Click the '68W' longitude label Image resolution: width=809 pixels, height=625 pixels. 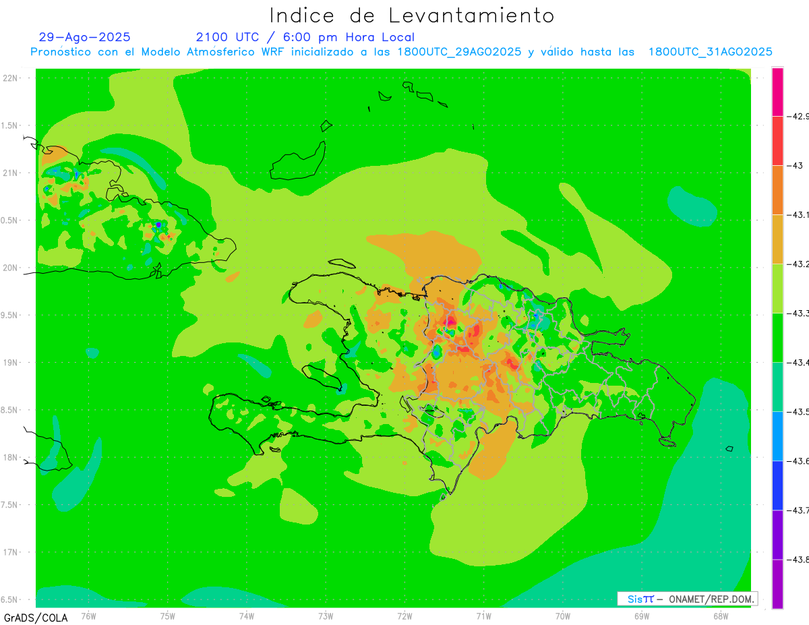pos(721,616)
